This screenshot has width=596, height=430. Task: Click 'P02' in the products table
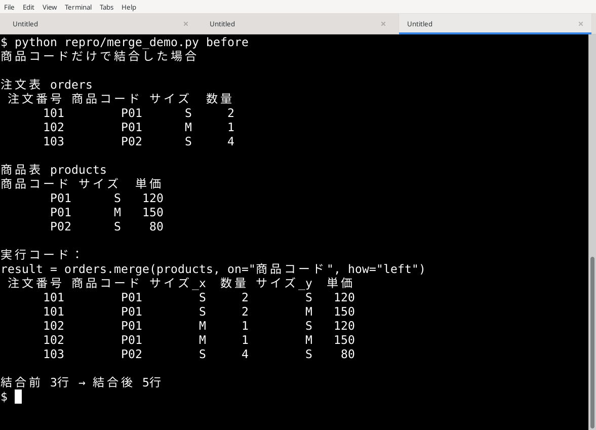tap(61, 226)
